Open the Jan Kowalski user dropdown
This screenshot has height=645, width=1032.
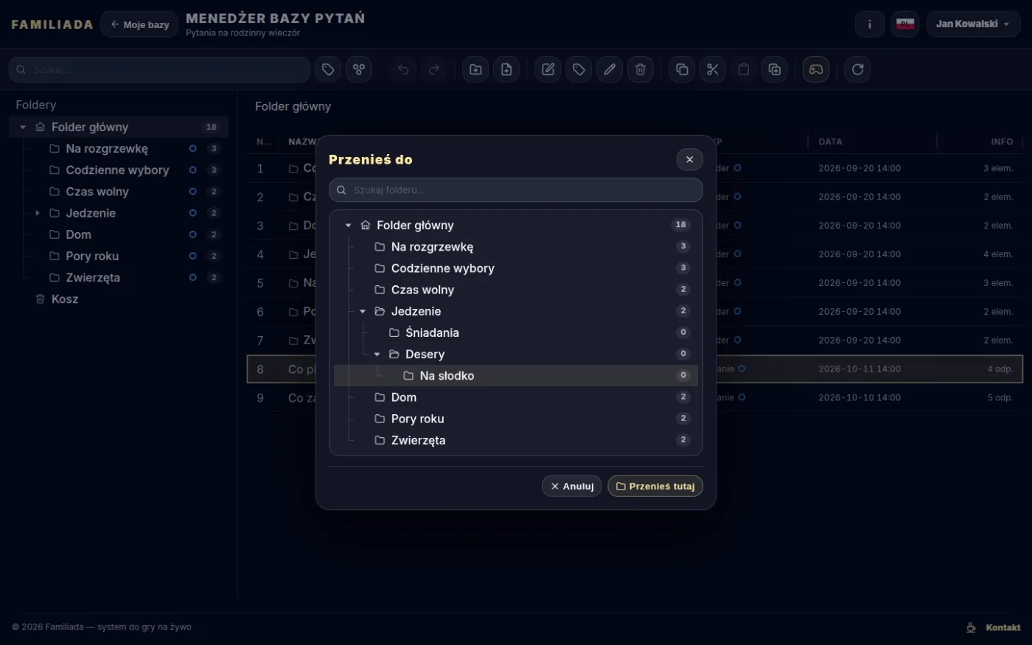pos(973,24)
